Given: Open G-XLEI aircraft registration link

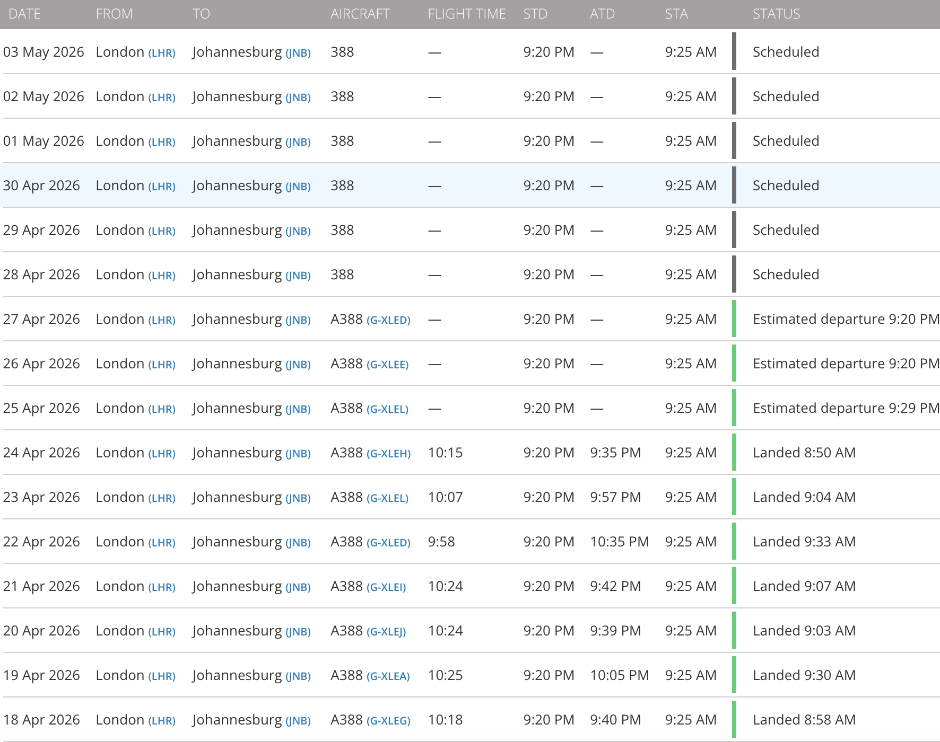Looking at the screenshot, I should 386,587.
